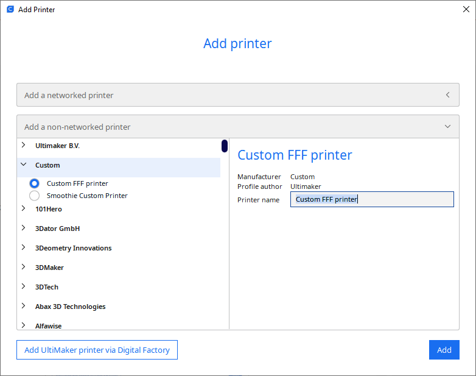Viewport: 476px width, 376px height.
Task: Expand the 3Deometry Innovations group
Action: [x=23, y=247]
